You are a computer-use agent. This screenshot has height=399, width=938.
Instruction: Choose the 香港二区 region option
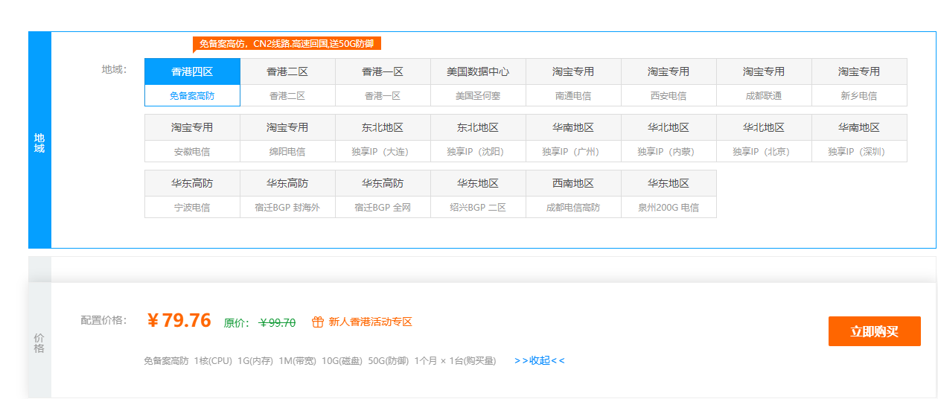point(287,83)
